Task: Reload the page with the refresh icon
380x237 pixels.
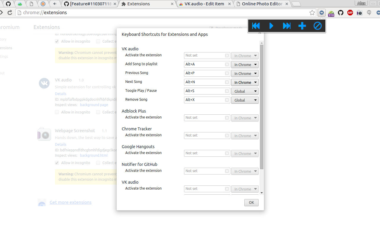Action: [10, 13]
